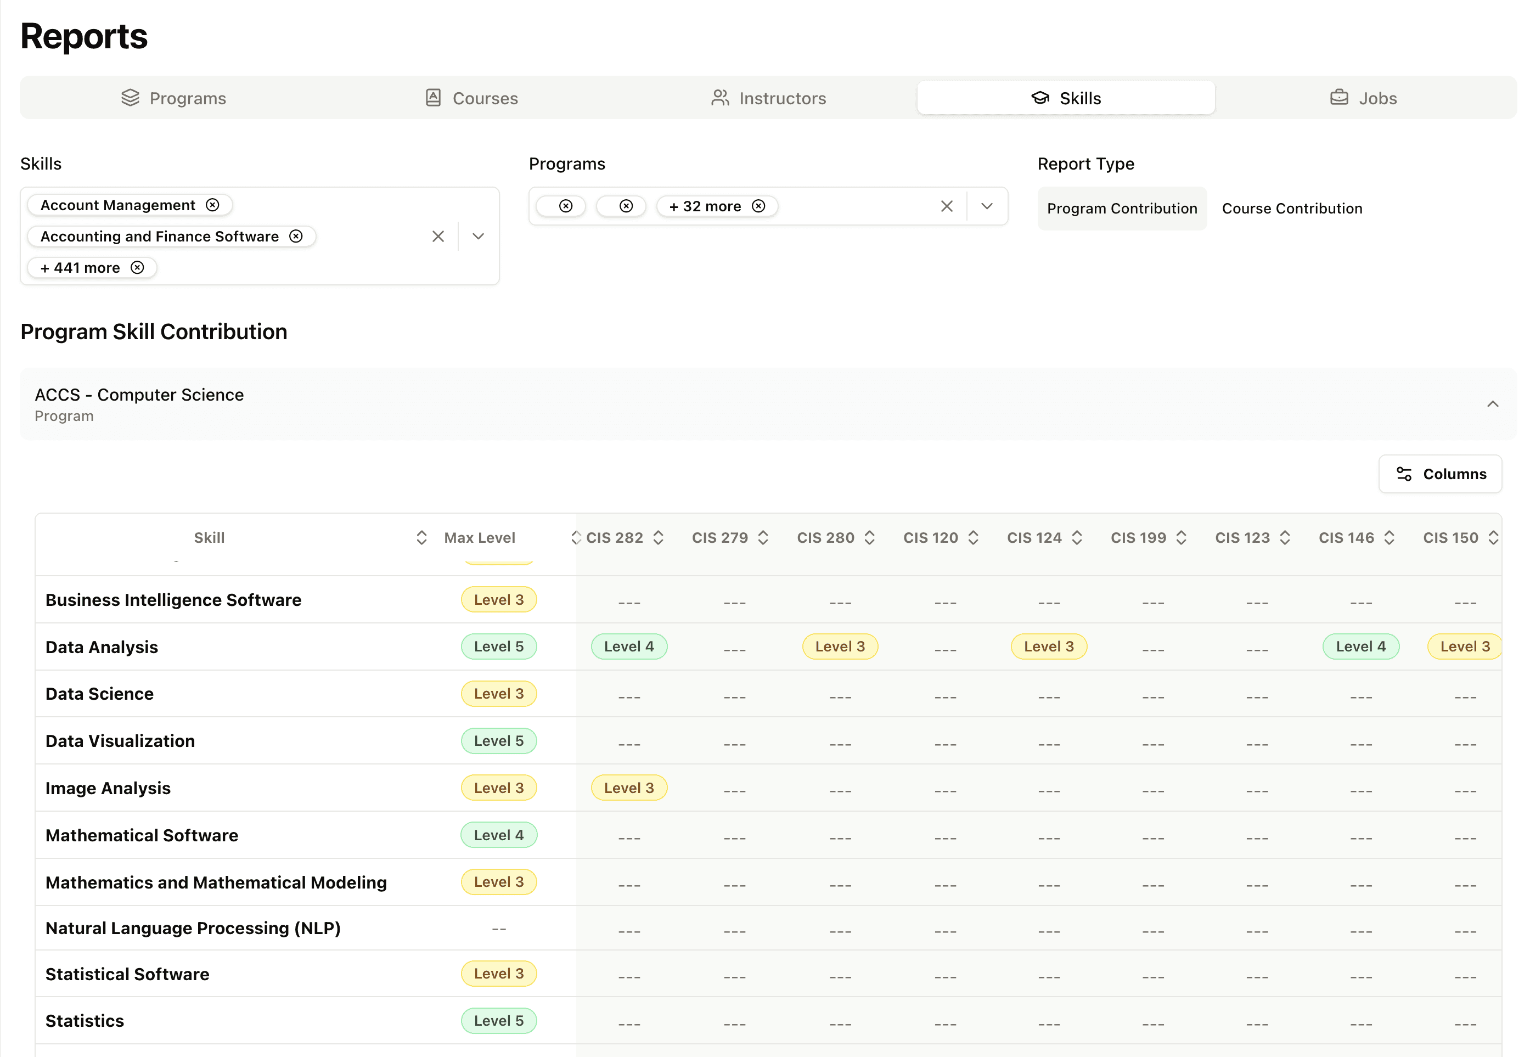Click Statistics Max Level 5 badge
This screenshot has width=1530, height=1057.
(498, 1021)
